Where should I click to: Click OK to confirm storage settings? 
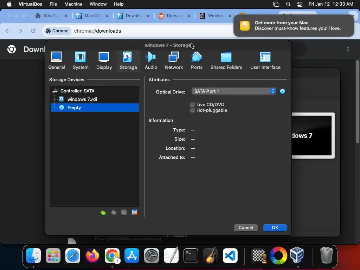point(275,227)
